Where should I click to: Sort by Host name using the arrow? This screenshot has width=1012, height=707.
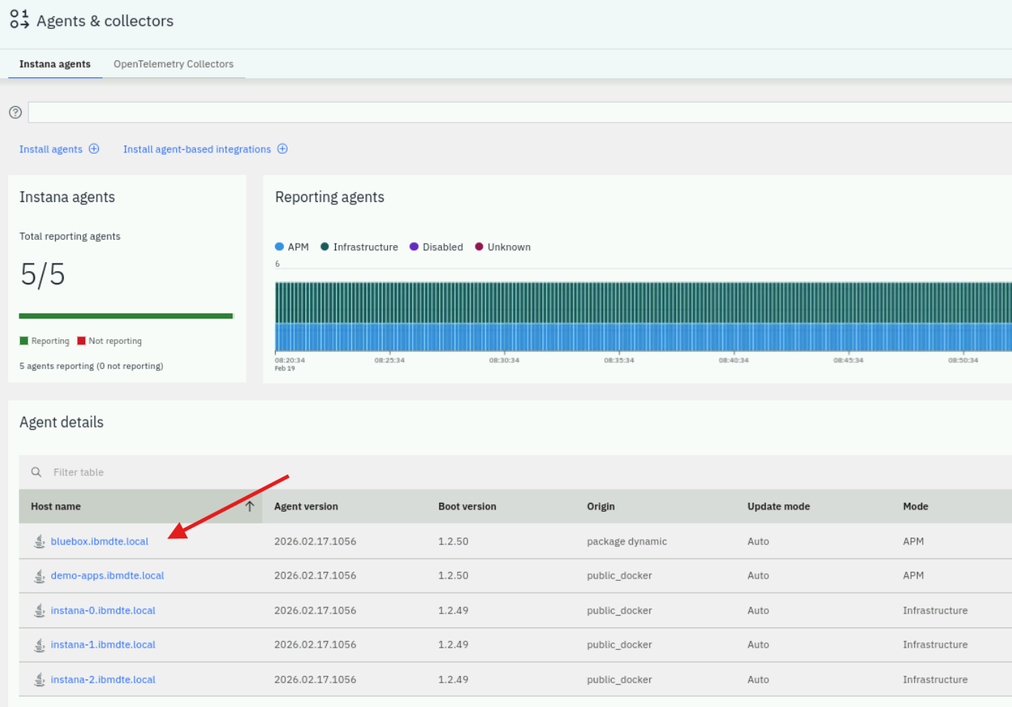250,506
